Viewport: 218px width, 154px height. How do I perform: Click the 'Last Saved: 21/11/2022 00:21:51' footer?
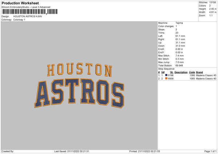(x=72, y=151)
